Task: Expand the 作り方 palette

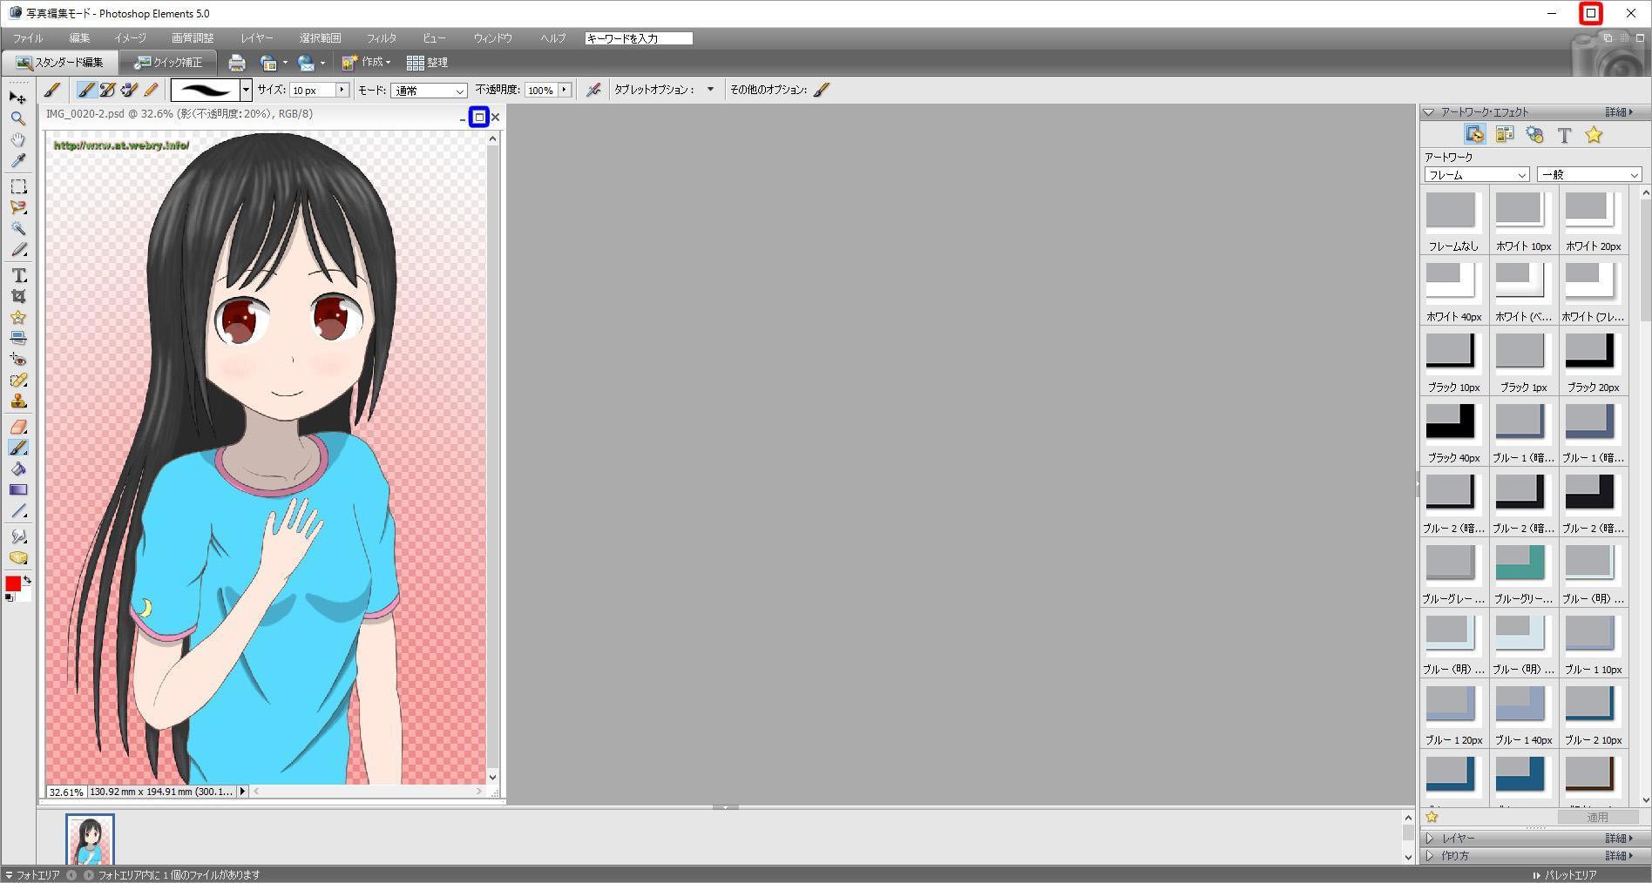Action: [1429, 856]
